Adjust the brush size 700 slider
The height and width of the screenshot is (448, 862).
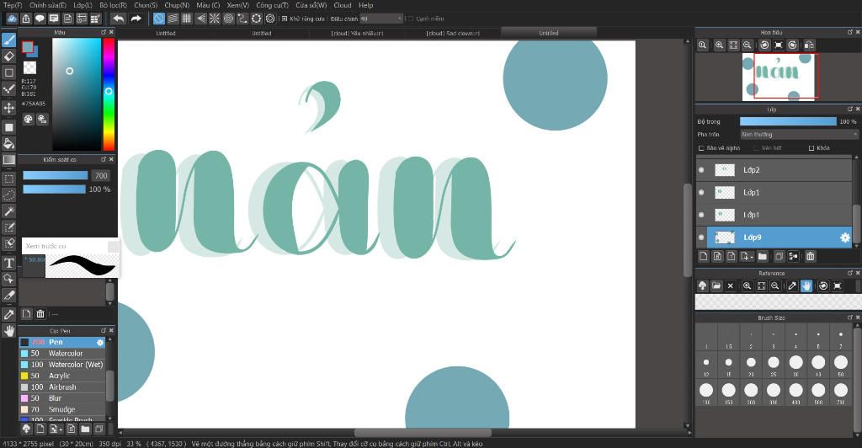55,175
